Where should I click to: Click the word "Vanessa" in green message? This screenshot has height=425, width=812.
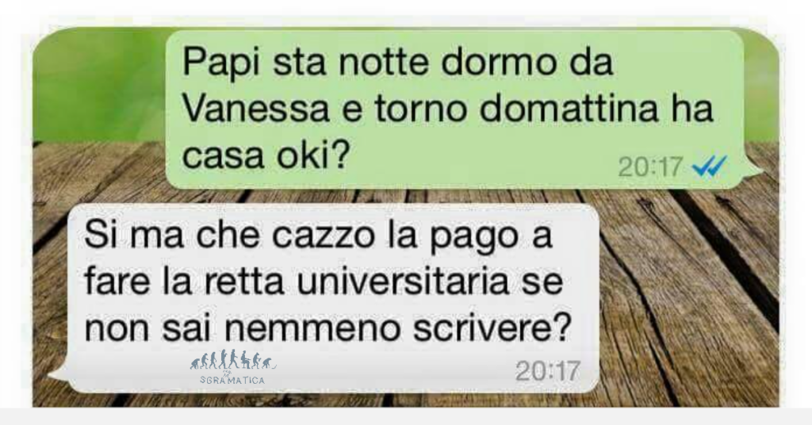point(256,109)
